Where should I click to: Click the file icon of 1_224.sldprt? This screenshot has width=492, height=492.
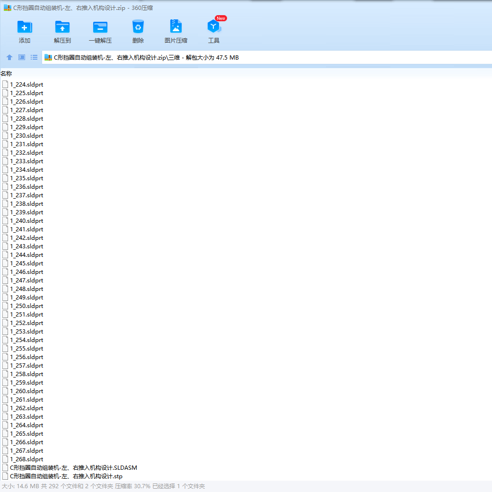coord(5,84)
